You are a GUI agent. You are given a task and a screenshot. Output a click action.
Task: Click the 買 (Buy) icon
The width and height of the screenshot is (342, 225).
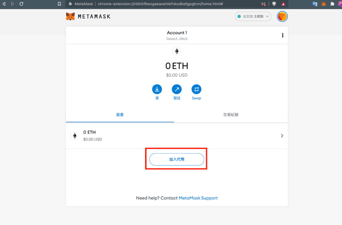click(157, 89)
